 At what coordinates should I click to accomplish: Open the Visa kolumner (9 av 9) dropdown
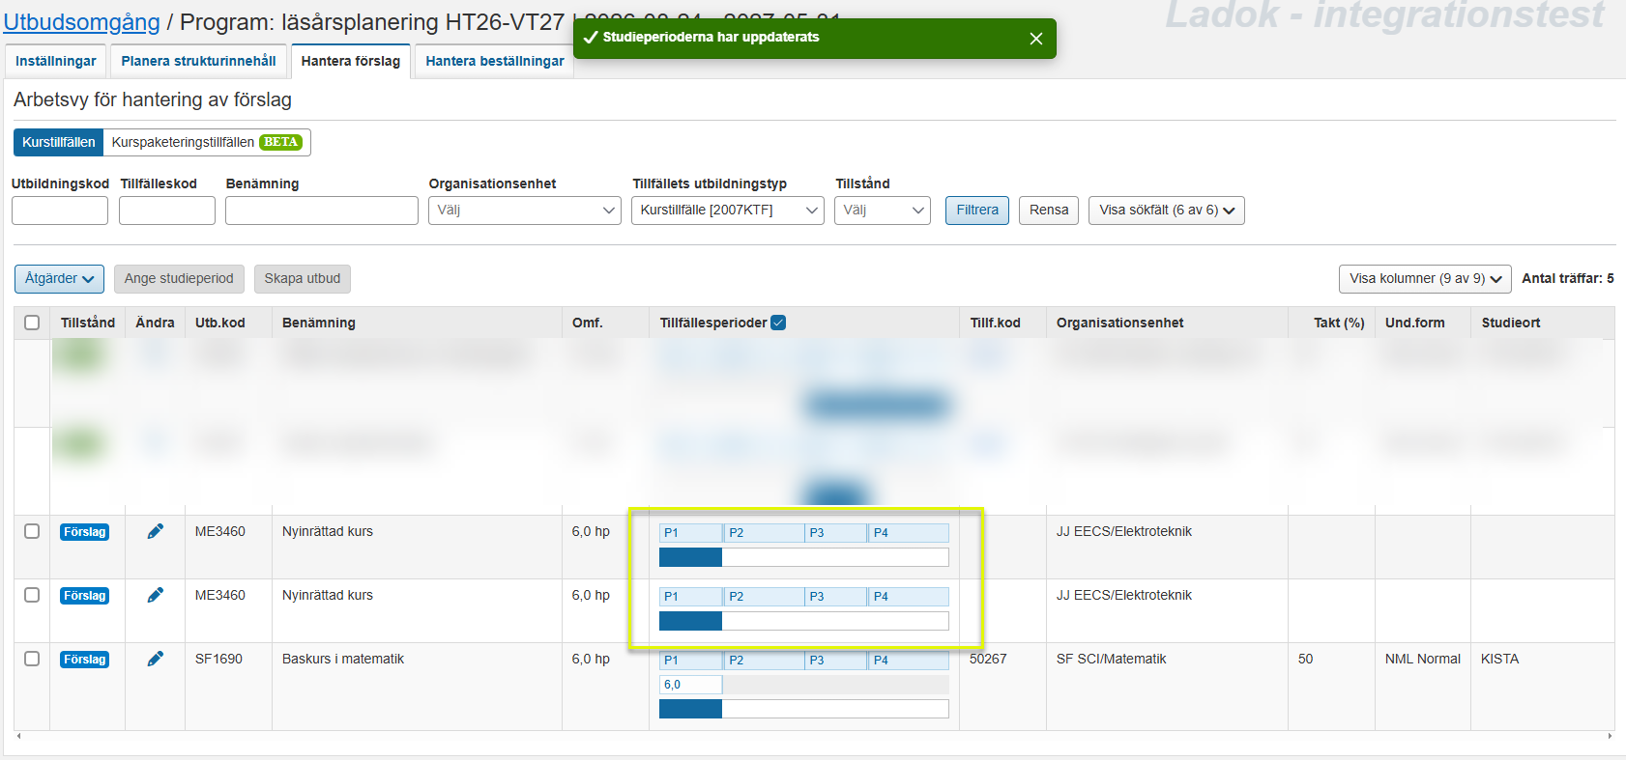(1425, 279)
